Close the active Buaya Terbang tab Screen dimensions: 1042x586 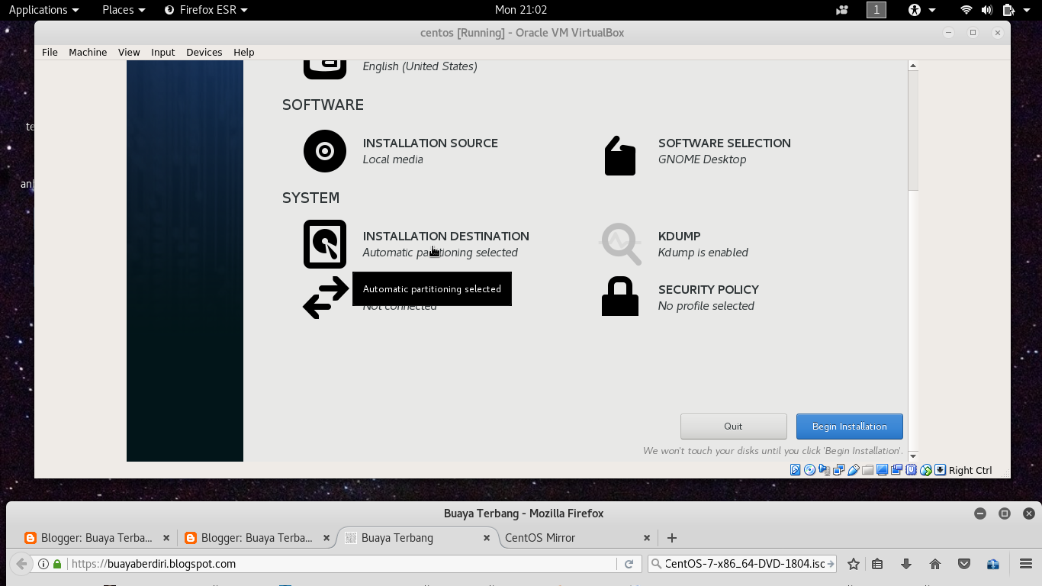click(487, 538)
